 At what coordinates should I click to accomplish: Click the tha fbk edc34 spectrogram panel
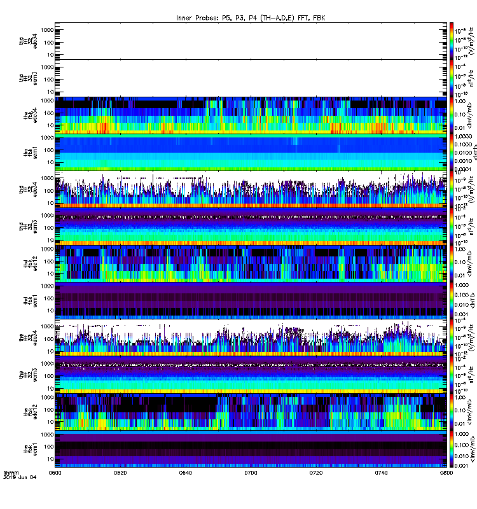[251, 115]
